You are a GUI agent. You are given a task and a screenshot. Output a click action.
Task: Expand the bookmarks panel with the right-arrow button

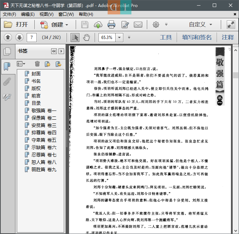pyautogui.click(x=61, y=51)
